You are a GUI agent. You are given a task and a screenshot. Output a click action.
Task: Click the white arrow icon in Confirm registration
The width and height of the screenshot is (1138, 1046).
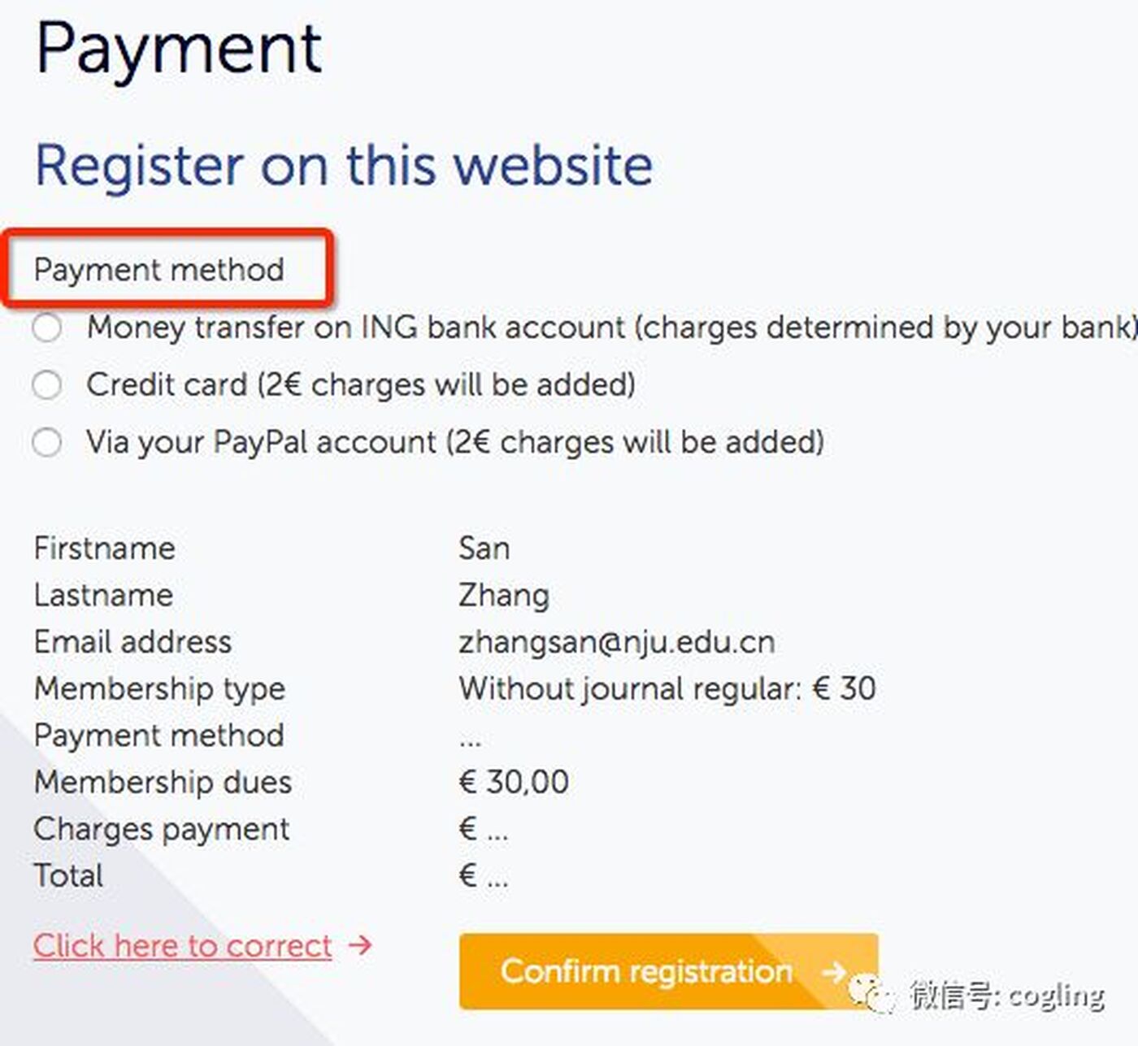(x=834, y=971)
